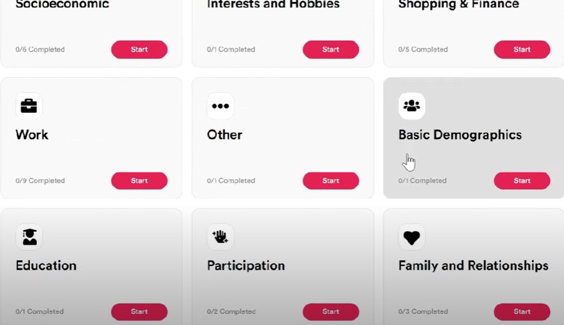Click the heart icon for Family and Relationships

412,237
